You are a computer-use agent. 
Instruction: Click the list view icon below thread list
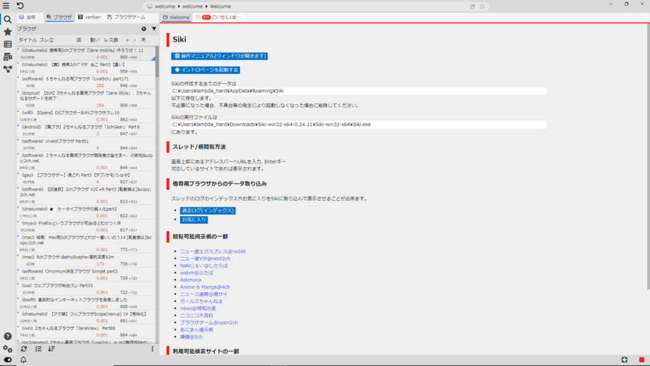point(38,349)
